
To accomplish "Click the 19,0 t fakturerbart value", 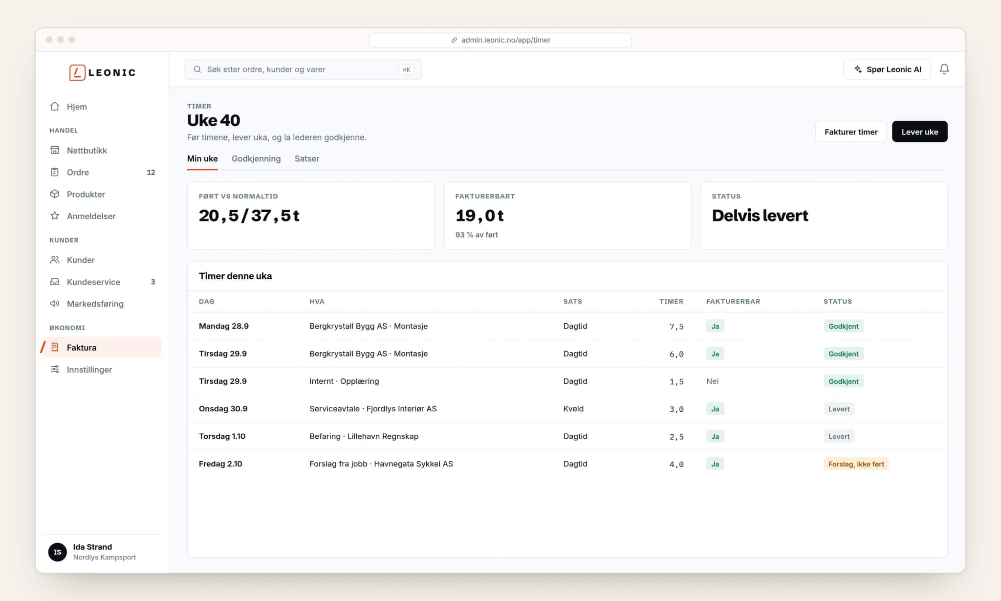I will coord(479,215).
